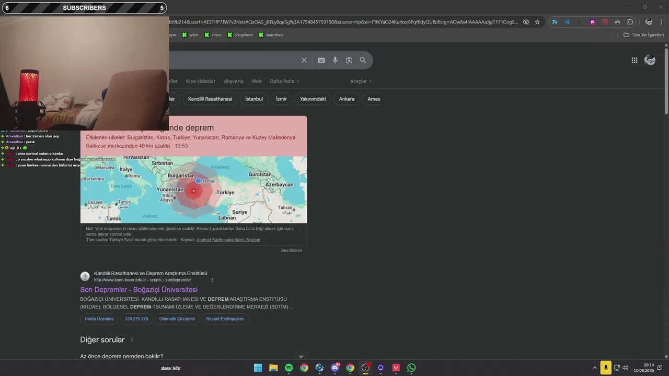The height and width of the screenshot is (376, 669).
Task: Start a voice search with the microphone
Action: click(x=335, y=60)
